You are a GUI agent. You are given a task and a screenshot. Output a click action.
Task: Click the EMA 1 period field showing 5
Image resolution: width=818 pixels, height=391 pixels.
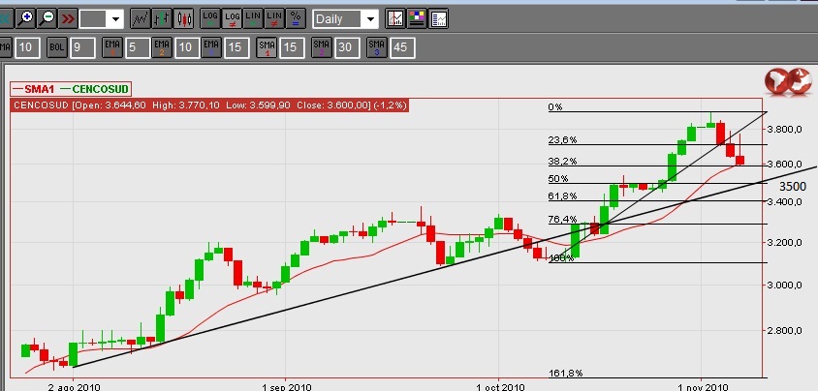coord(138,47)
